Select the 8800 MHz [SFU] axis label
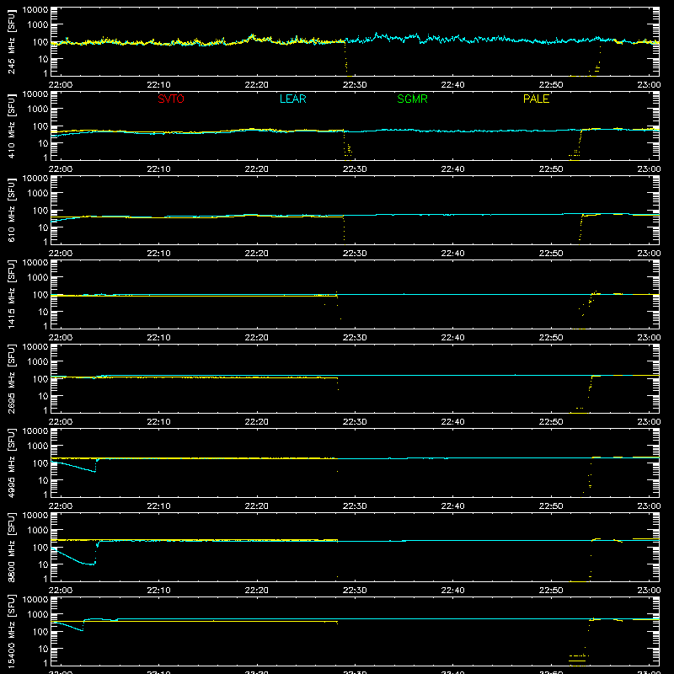The width and height of the screenshot is (674, 674). coord(12,547)
